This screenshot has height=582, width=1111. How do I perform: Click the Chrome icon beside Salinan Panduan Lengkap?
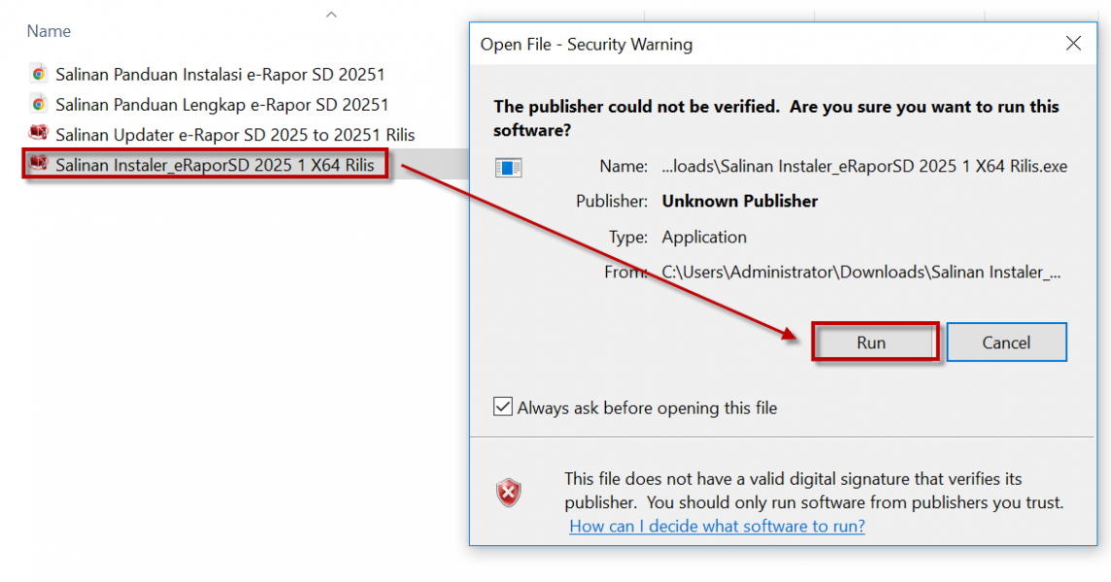click(x=39, y=104)
